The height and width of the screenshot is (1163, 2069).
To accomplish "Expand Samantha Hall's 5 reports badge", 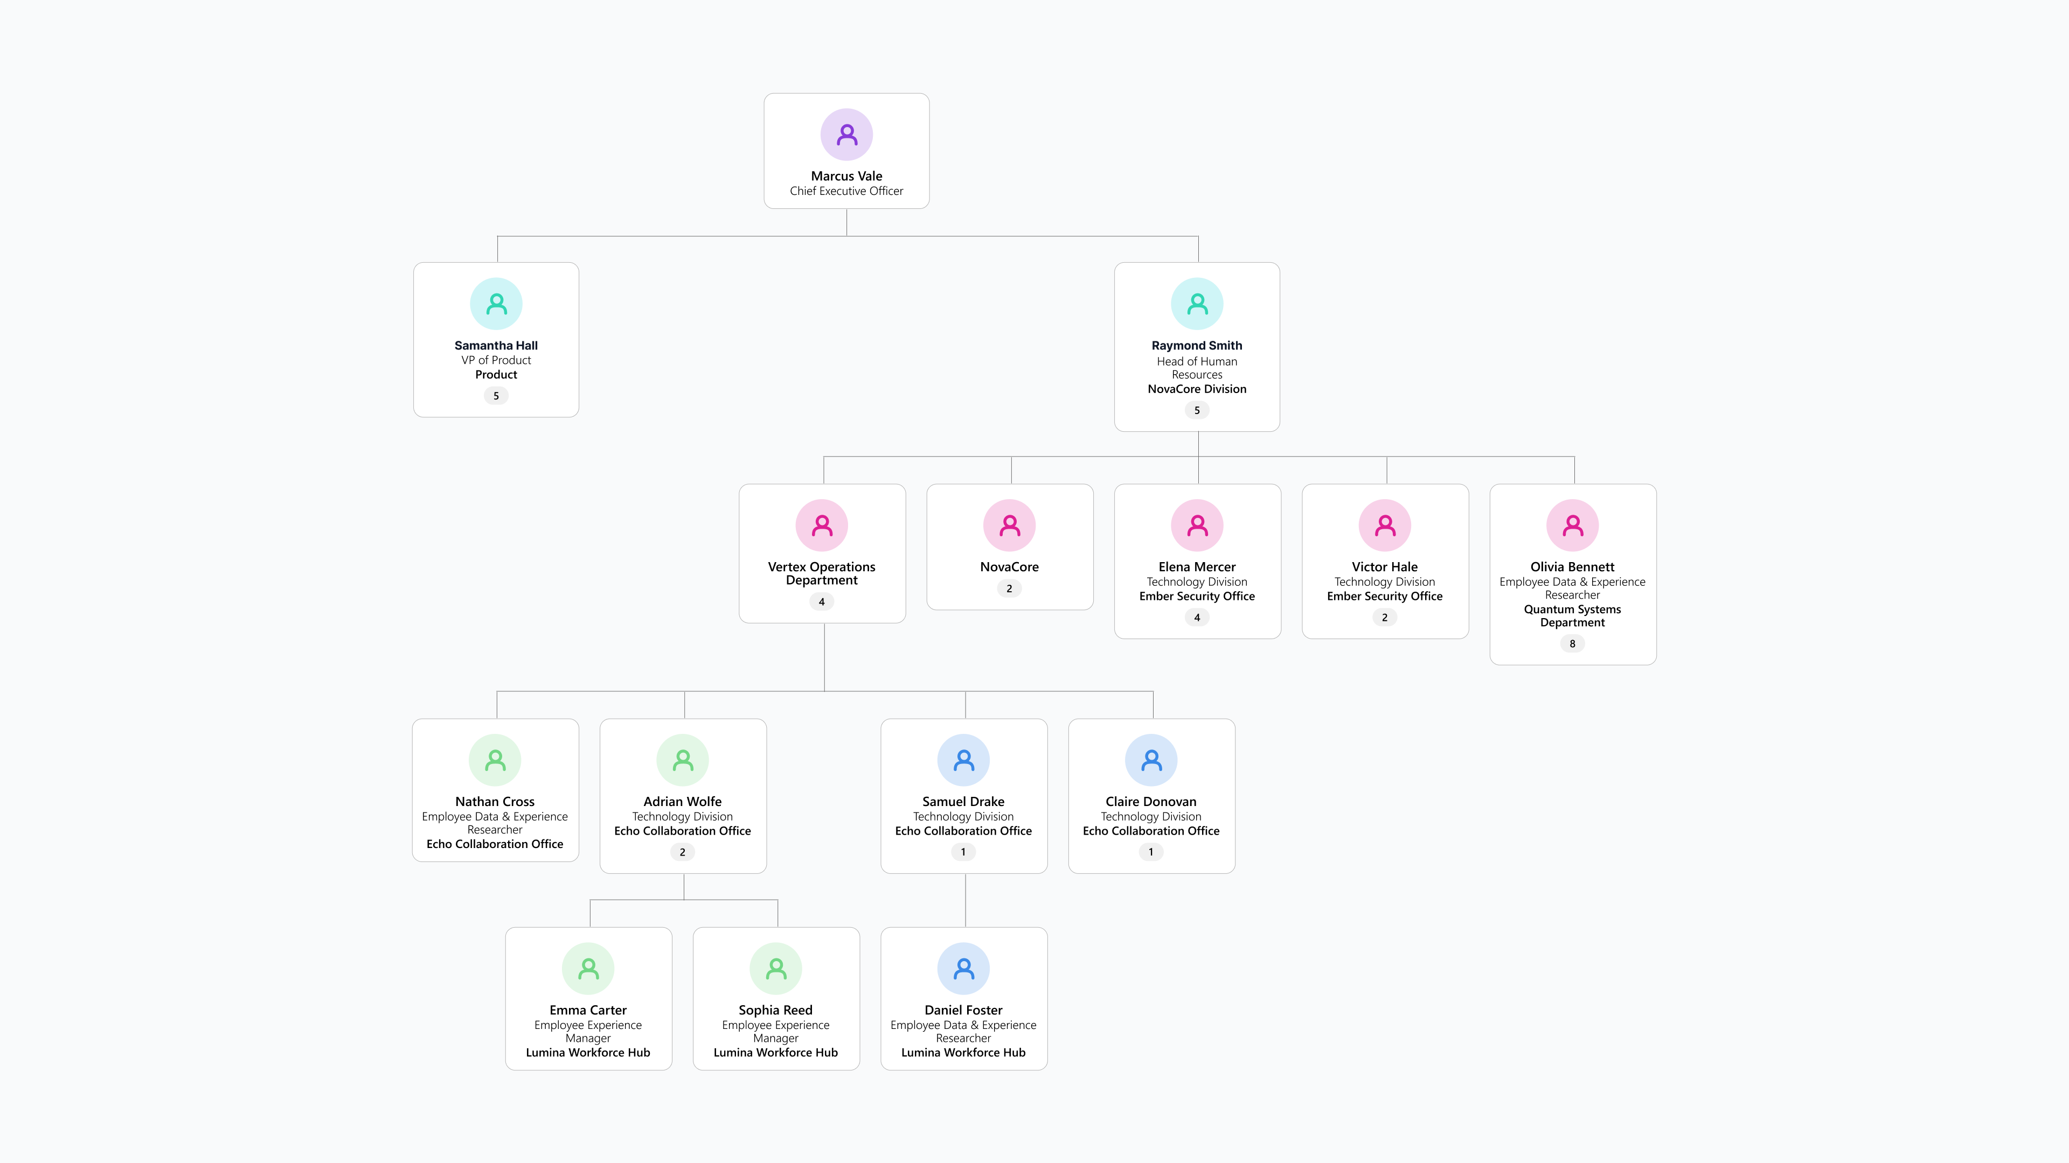I will (496, 396).
